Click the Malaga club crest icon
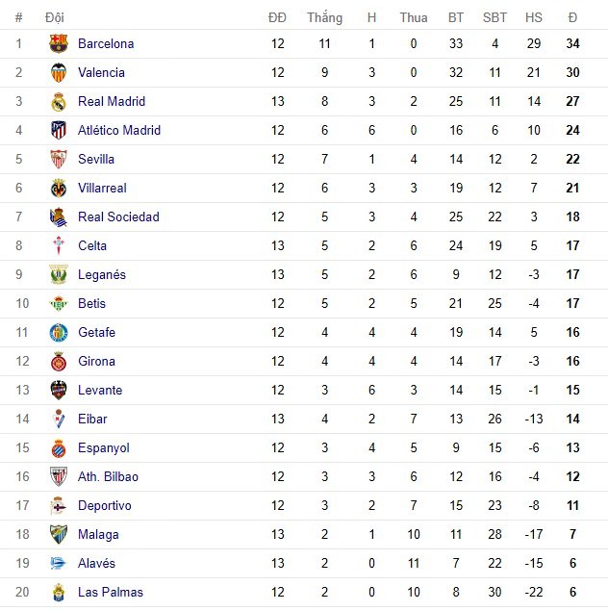The width and height of the screenshot is (608, 611). coord(59,534)
